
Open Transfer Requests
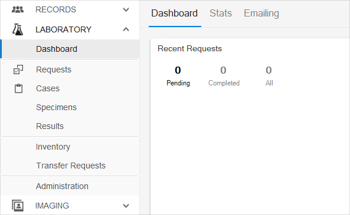point(70,166)
